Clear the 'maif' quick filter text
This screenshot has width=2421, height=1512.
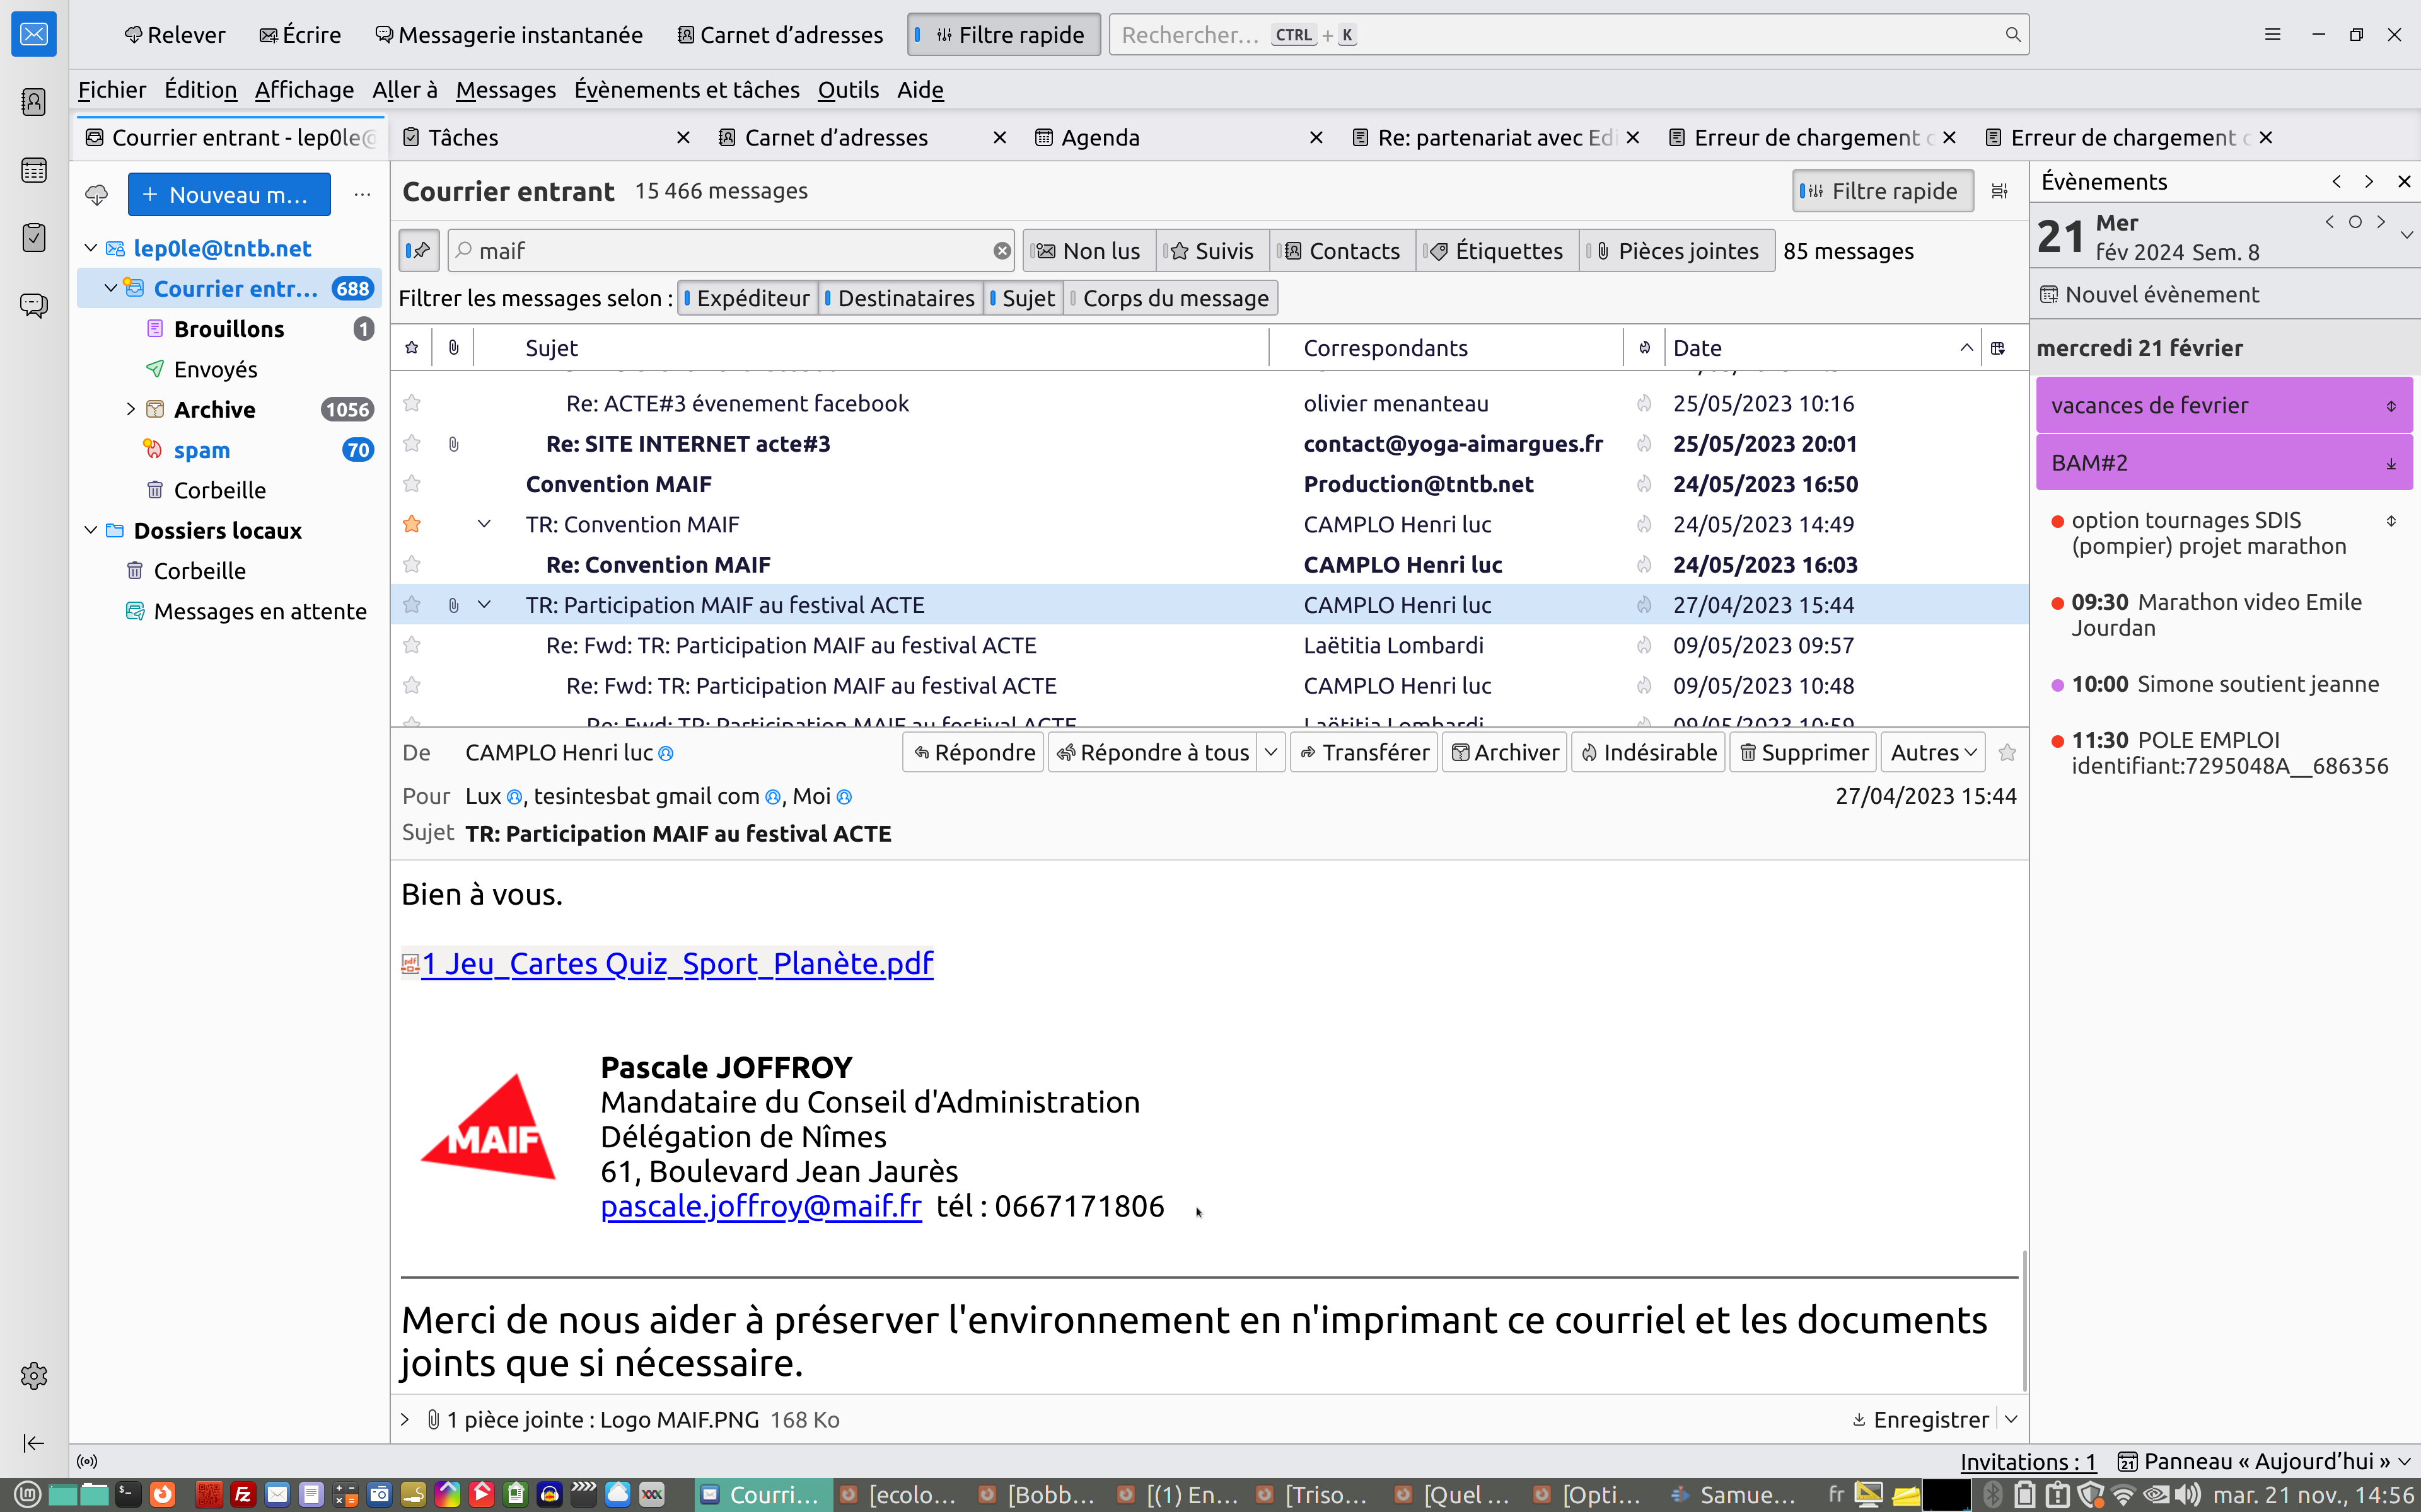point(1001,251)
